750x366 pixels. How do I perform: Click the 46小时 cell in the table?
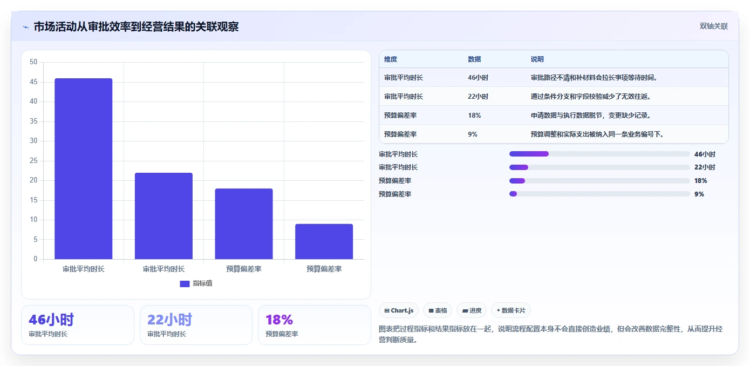tap(478, 78)
